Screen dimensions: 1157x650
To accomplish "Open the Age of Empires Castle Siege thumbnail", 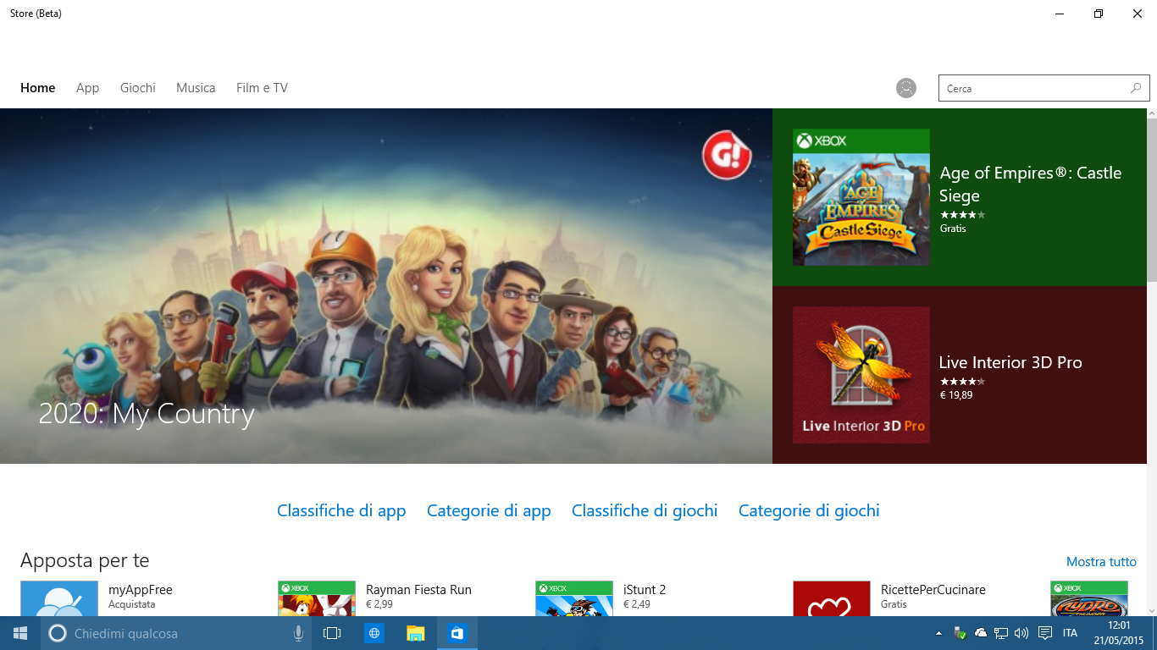I will pos(861,197).
